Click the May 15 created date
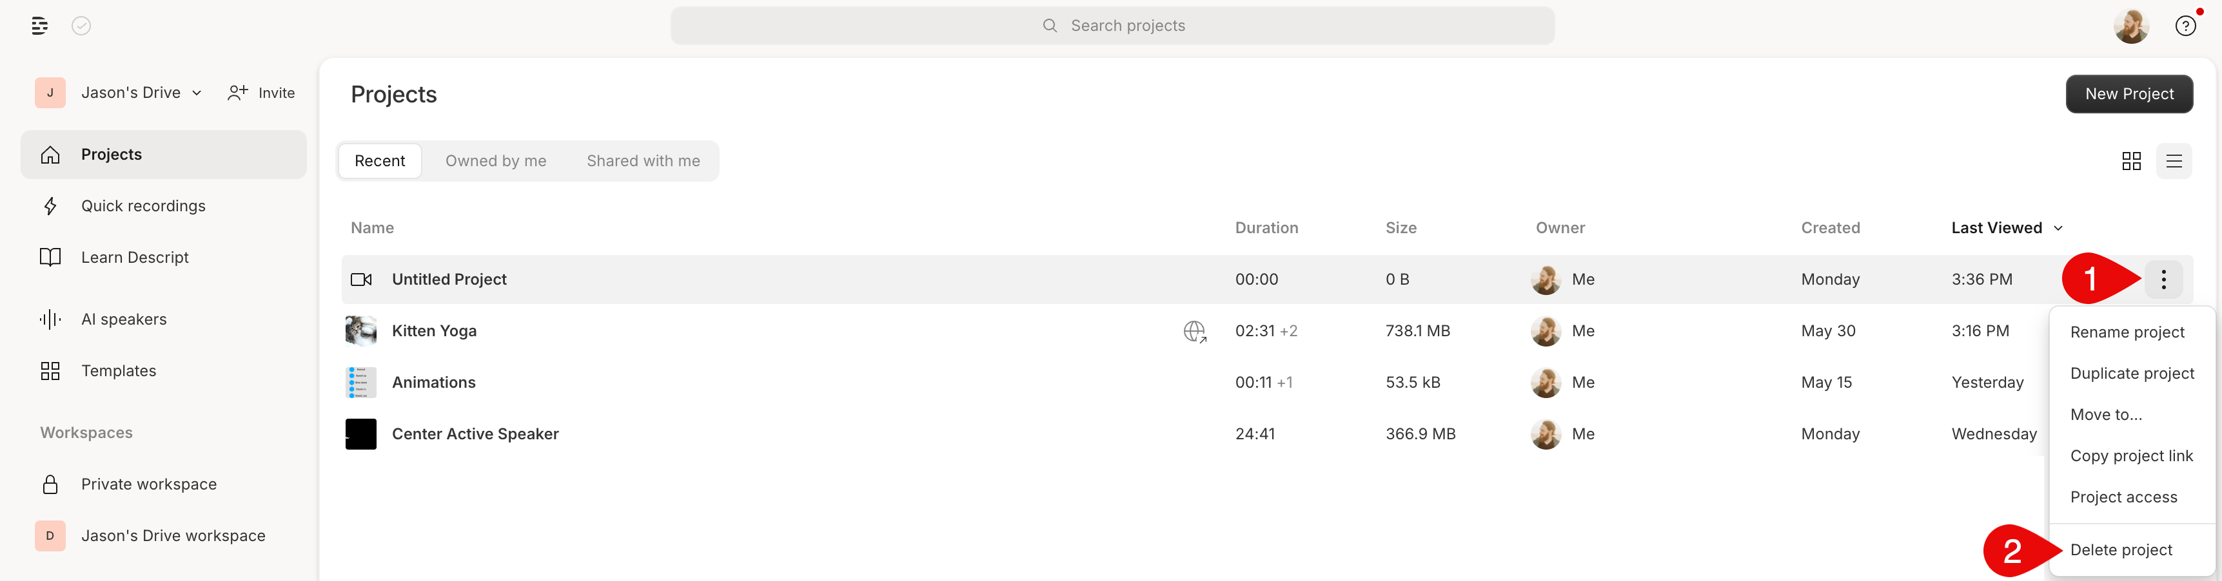This screenshot has height=581, width=2222. pos(1826,383)
